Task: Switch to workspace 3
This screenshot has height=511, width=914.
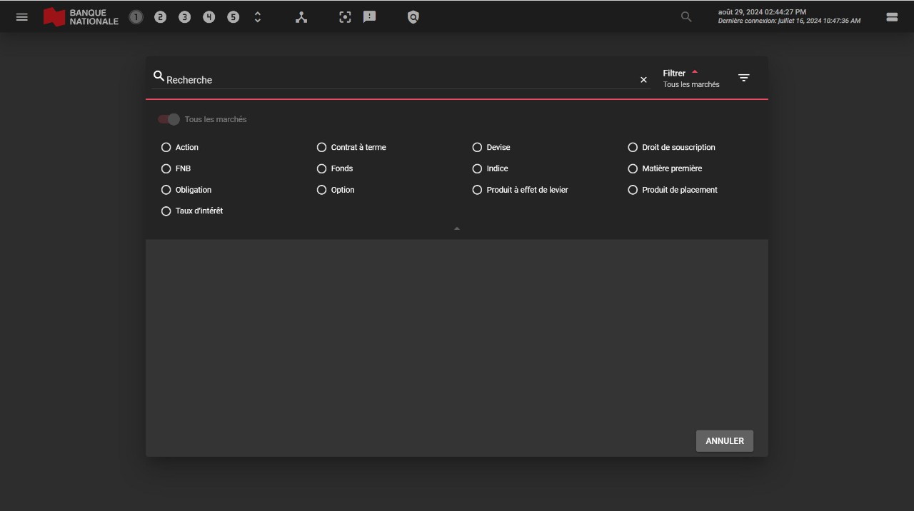Action: 184,17
